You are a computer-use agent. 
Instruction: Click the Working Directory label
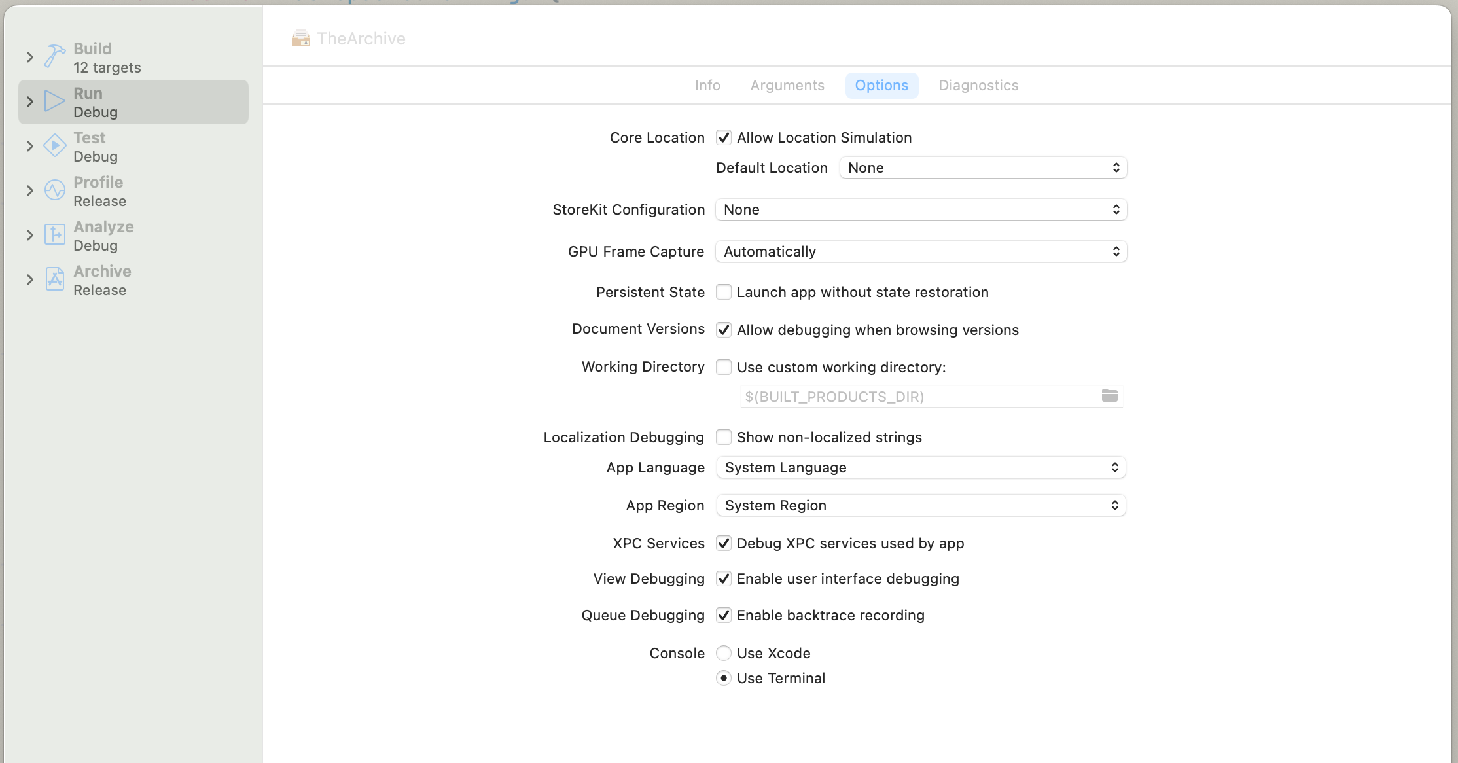643,366
